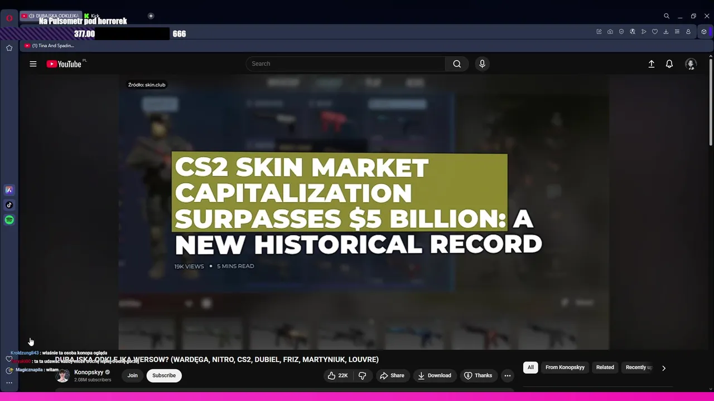Open the YouTube create upload icon
This screenshot has width=714, height=401.
651,64
